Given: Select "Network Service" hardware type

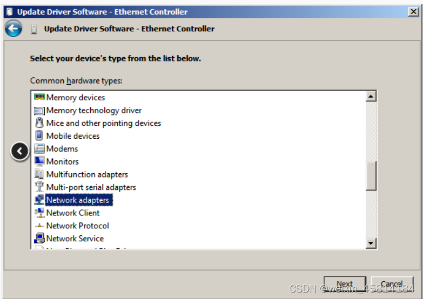Looking at the screenshot, I should click(75, 239).
